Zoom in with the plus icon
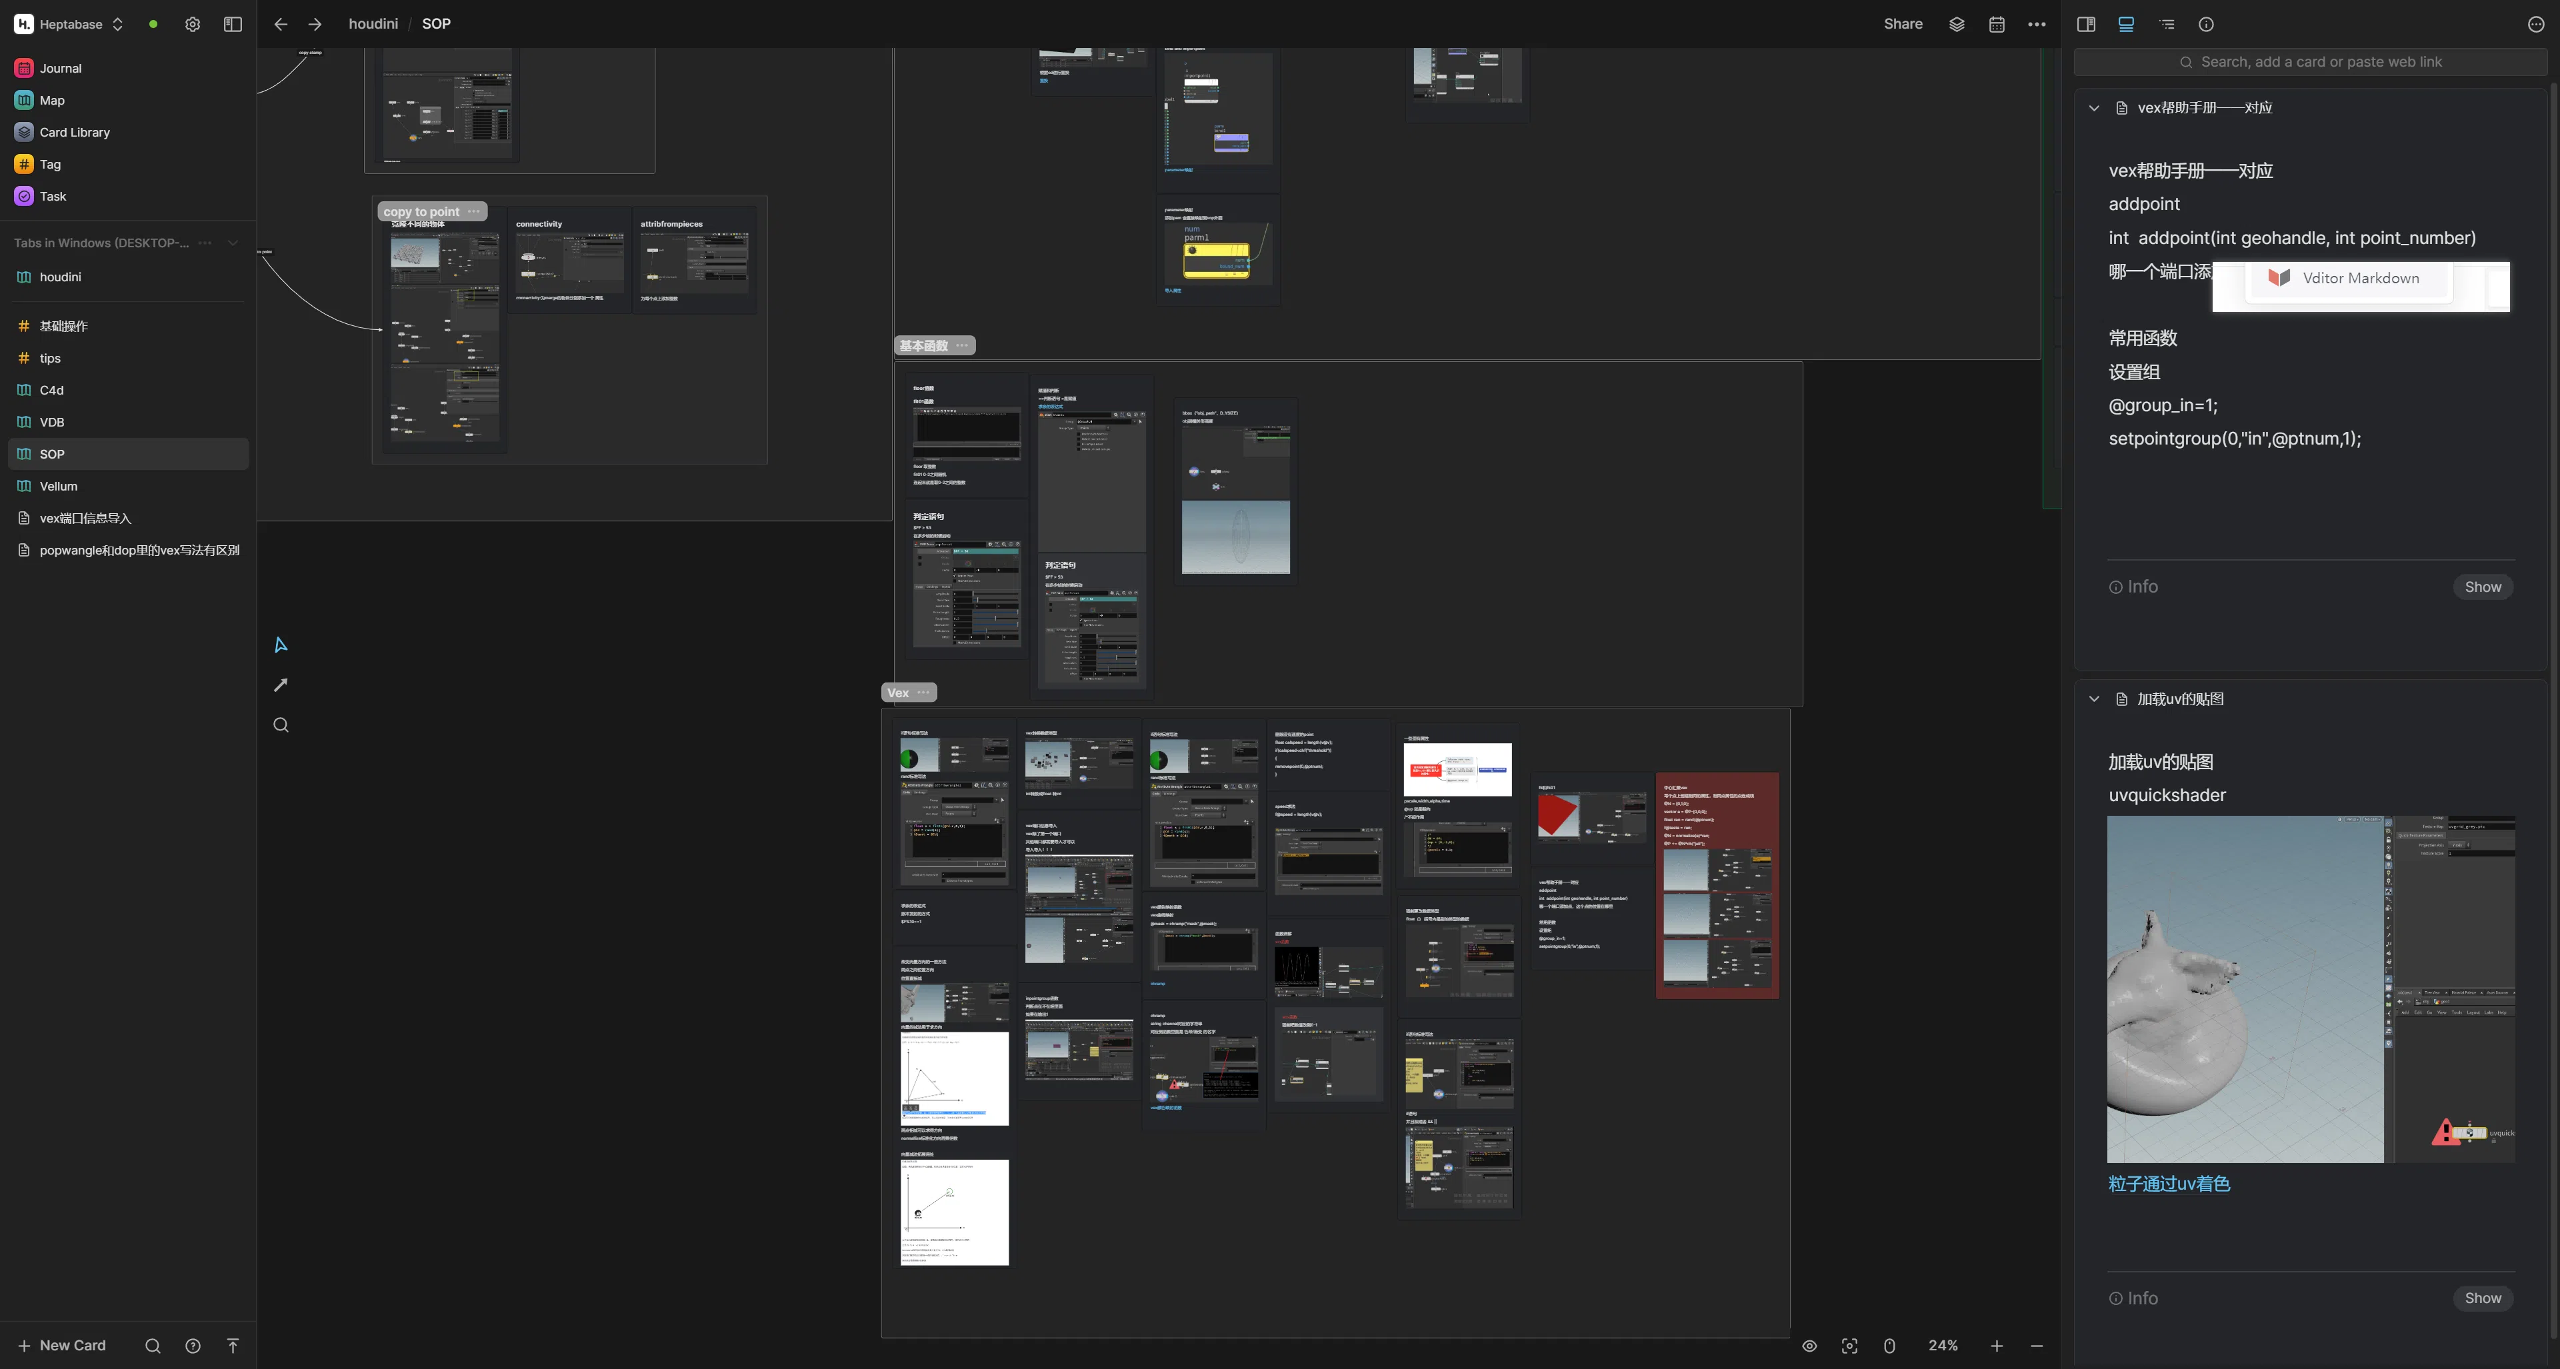The width and height of the screenshot is (2560, 1369). click(x=1997, y=1345)
